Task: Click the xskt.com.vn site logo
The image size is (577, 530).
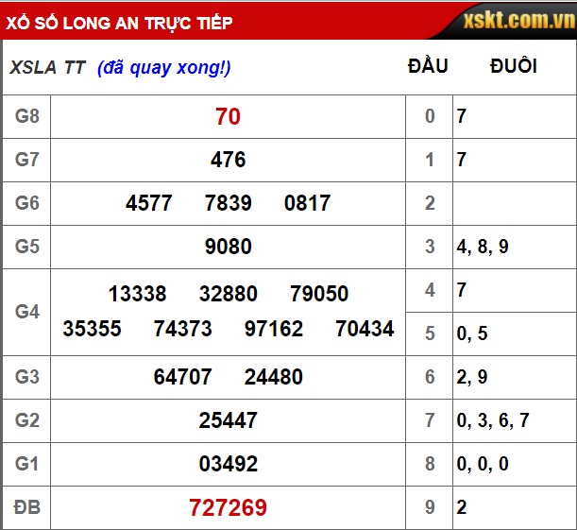Action: coord(518,20)
